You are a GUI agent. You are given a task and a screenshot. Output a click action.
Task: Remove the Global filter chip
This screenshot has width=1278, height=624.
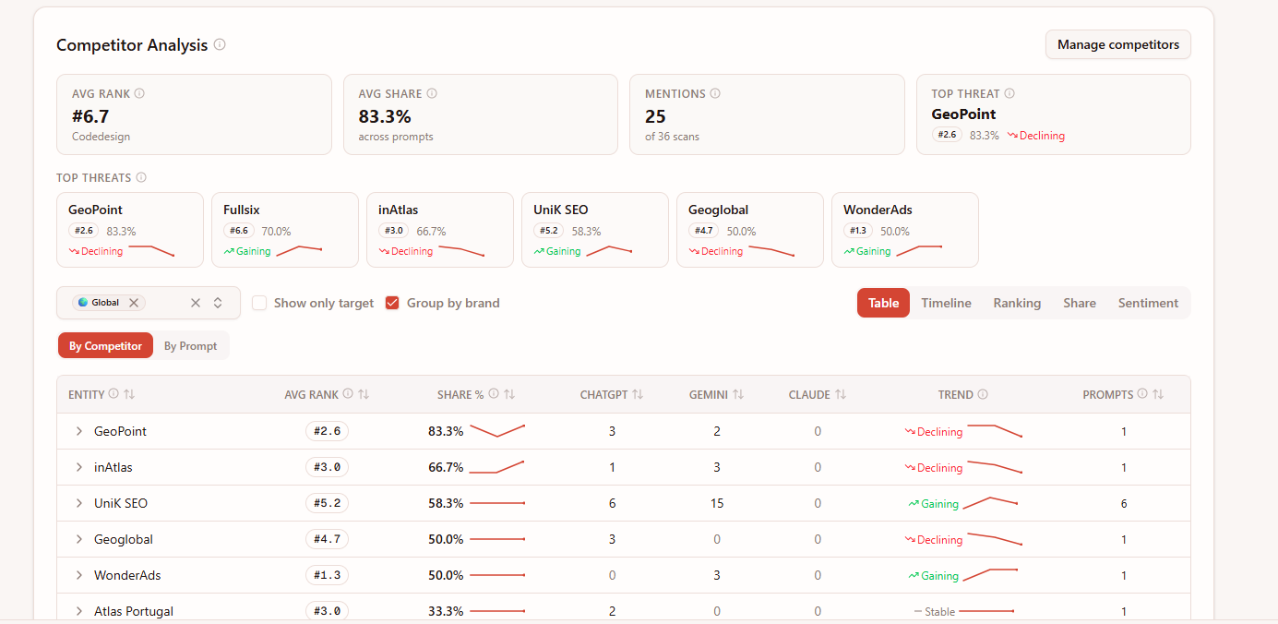pyautogui.click(x=134, y=303)
